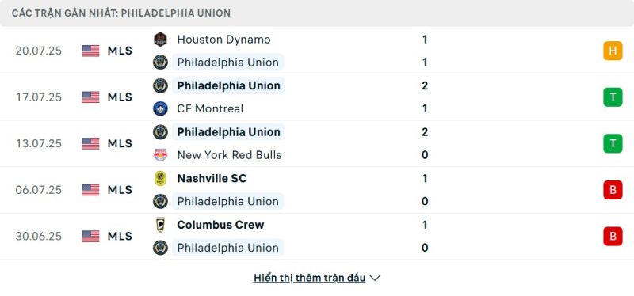This screenshot has height=296, width=634.
Task: Open the 06.07.25 Nashville SC match row
Action: pos(317,190)
